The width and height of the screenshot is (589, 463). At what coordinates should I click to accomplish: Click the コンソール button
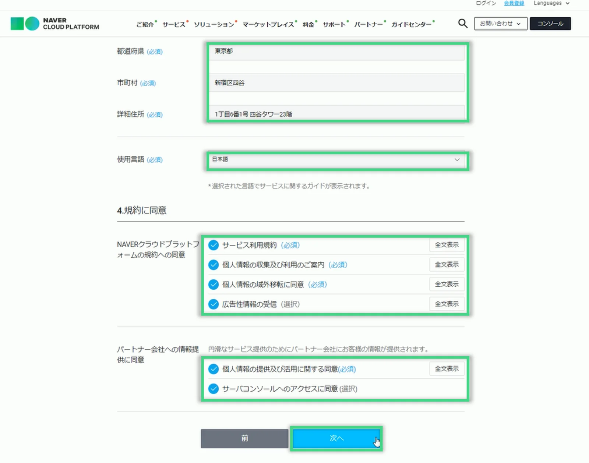(x=550, y=24)
